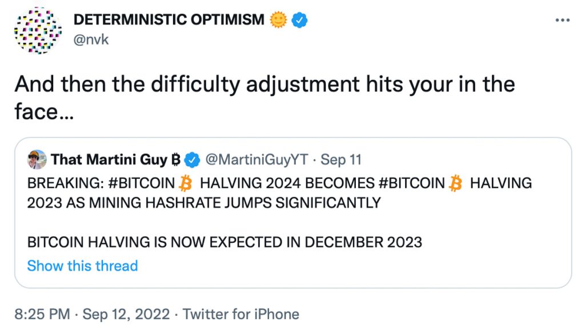585x329 pixels.
Task: Click the black Bitcoin symbol after Martini Guy's name
Action: point(177,160)
